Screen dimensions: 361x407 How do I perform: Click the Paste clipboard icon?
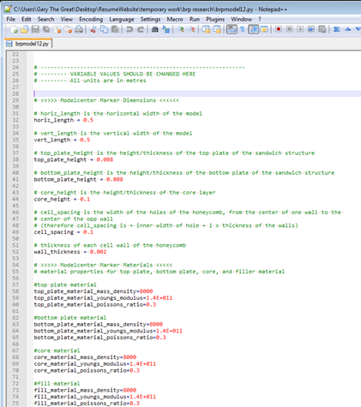click(115, 29)
